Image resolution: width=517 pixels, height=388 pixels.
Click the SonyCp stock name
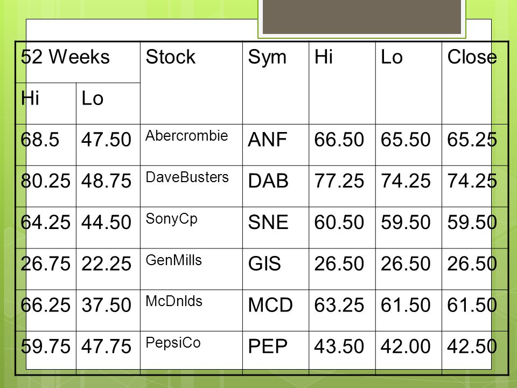coord(171,219)
